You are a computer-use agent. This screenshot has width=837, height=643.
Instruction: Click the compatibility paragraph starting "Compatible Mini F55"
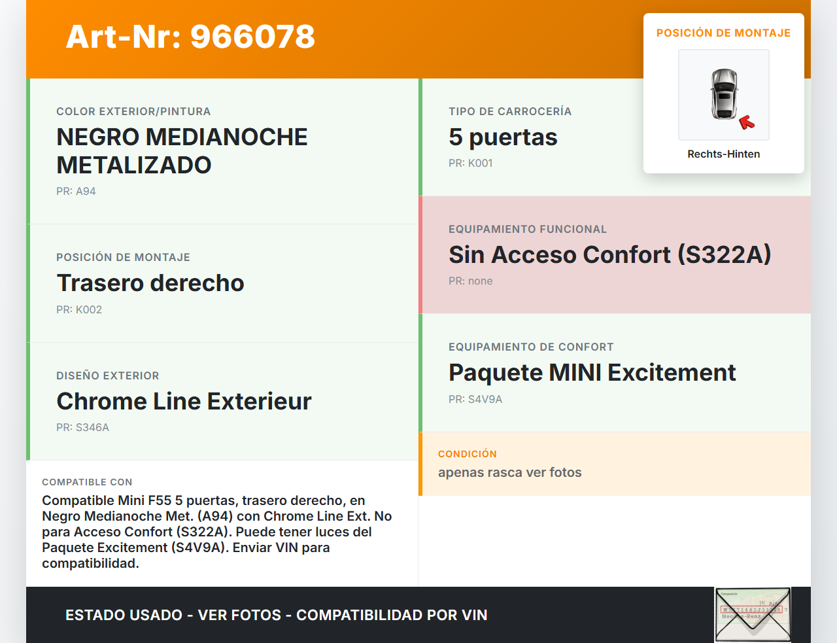(x=217, y=532)
